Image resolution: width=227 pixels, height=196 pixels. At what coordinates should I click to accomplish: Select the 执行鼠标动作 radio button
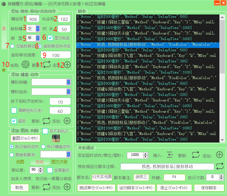point(12,147)
